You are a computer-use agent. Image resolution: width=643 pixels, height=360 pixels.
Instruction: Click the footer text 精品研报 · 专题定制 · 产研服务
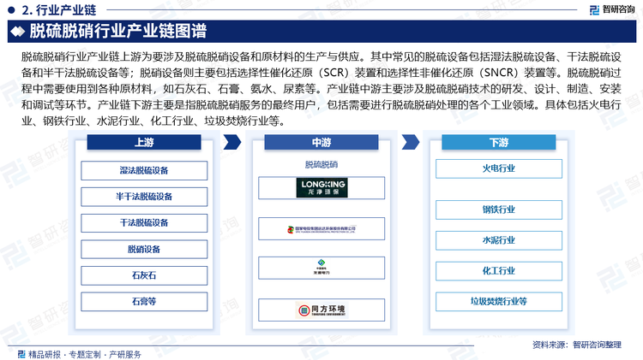tap(85, 354)
